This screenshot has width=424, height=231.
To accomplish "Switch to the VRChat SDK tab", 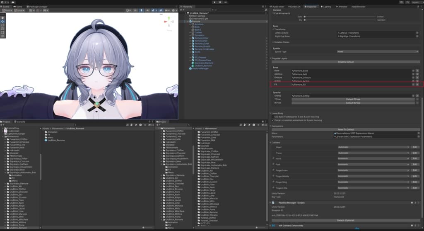I will (294, 7).
